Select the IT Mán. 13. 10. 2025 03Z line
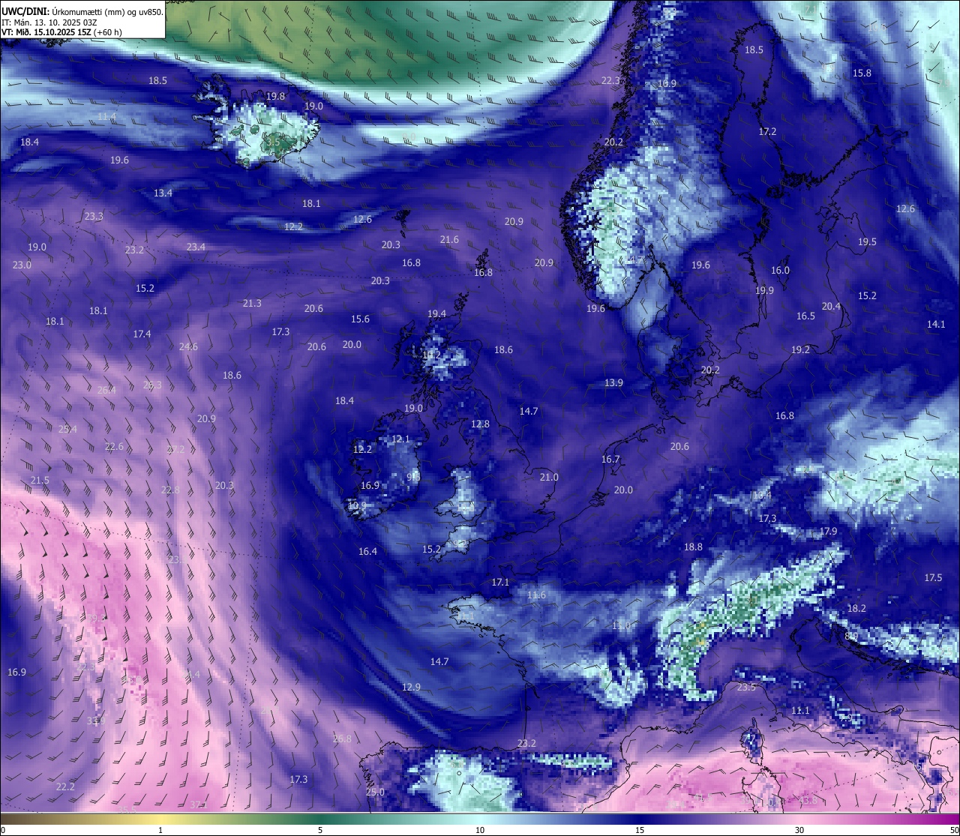Viewport: 960px width, 836px height. 49,22
